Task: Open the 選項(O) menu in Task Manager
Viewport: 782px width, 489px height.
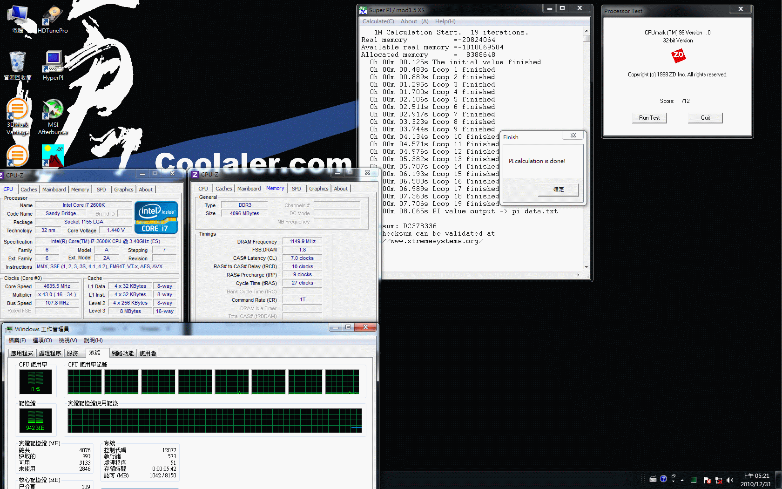Action: coord(42,340)
